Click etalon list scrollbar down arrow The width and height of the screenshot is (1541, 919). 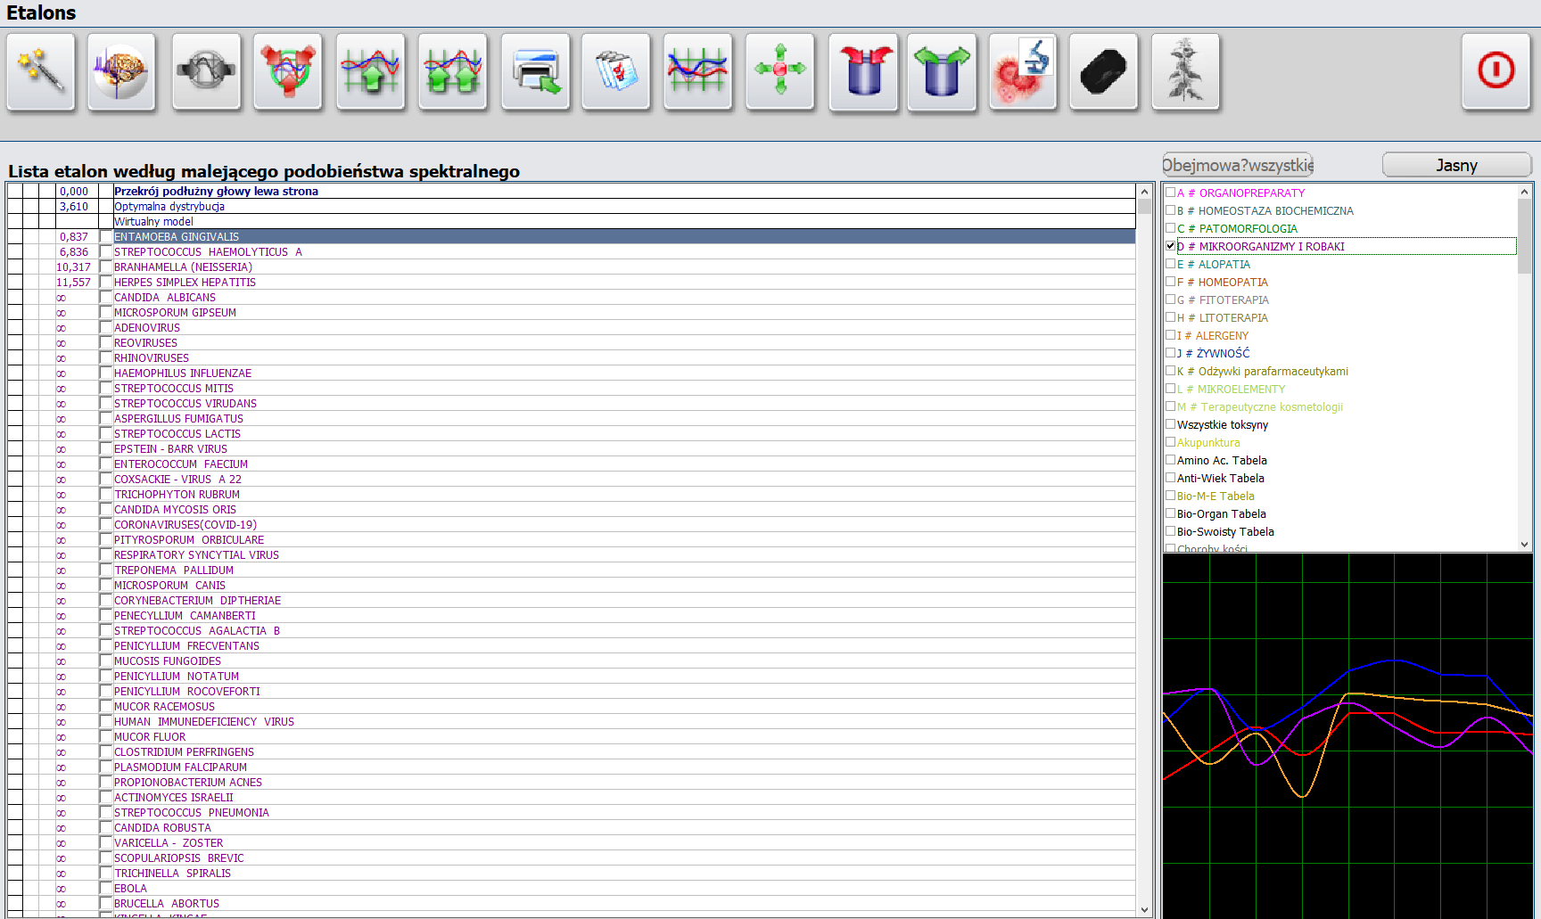click(1145, 909)
